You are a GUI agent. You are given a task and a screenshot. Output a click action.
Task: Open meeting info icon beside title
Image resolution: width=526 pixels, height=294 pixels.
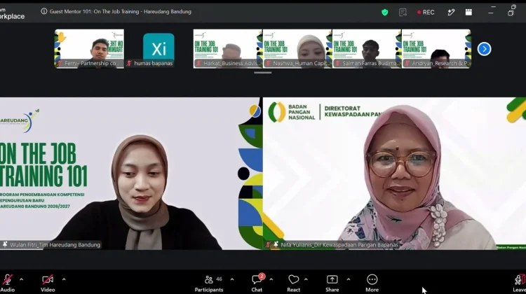coord(44,11)
